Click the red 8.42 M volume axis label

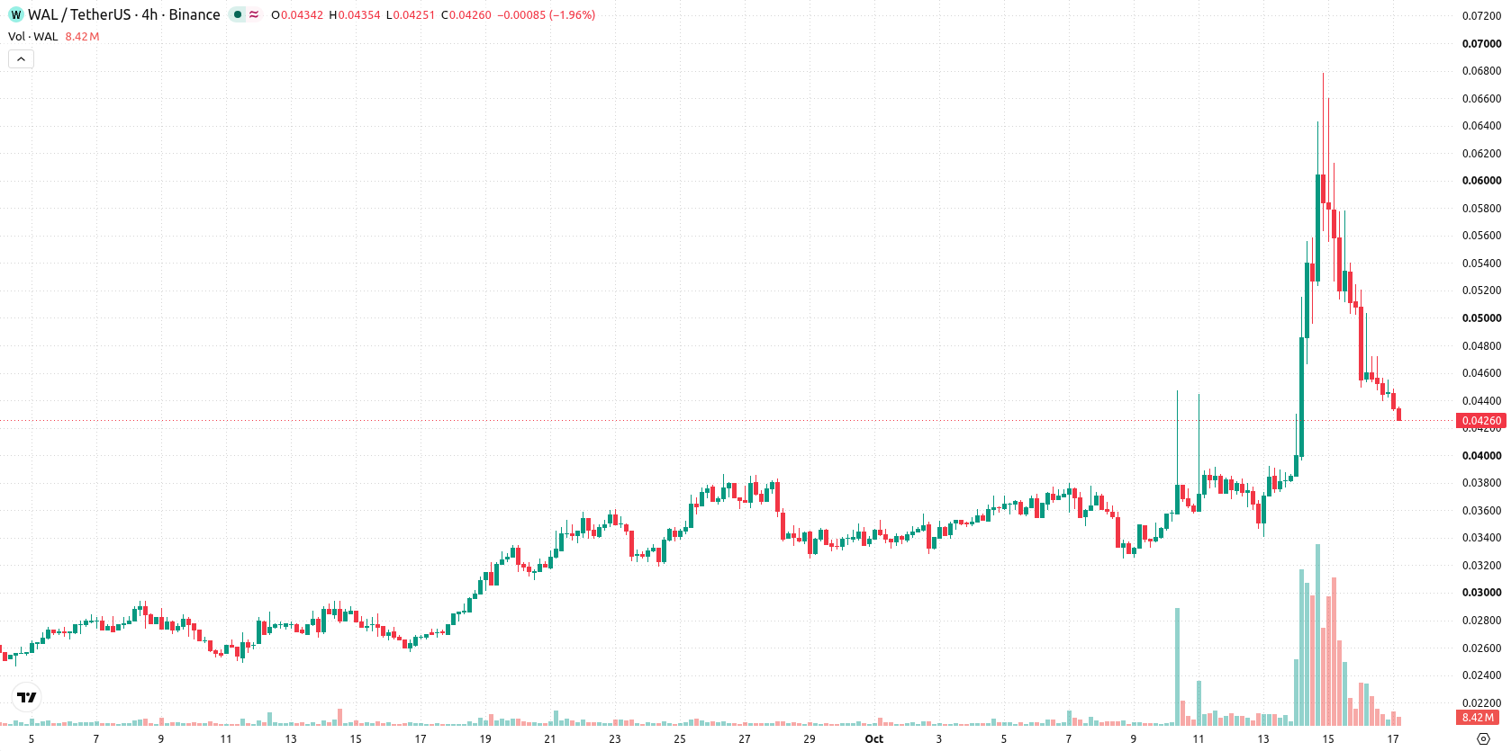(1478, 717)
